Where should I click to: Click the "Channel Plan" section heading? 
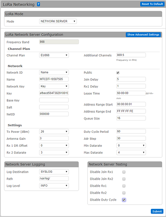pyautogui.click(x=19, y=49)
